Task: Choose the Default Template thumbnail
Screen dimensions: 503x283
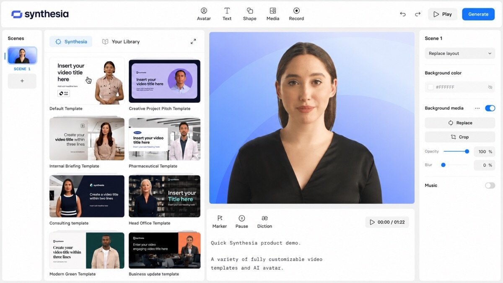Action: (x=87, y=81)
